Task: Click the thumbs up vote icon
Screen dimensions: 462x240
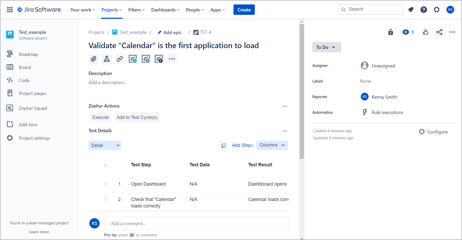Action: [x=426, y=32]
